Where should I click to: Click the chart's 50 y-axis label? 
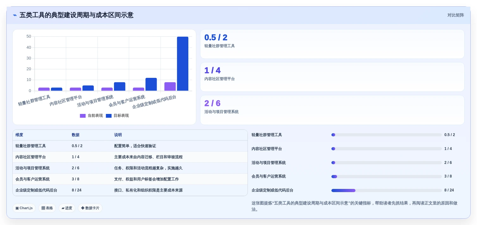pos(29,36)
